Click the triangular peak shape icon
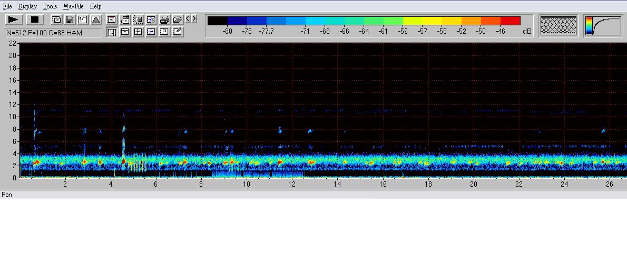627x270 pixels. (96, 20)
